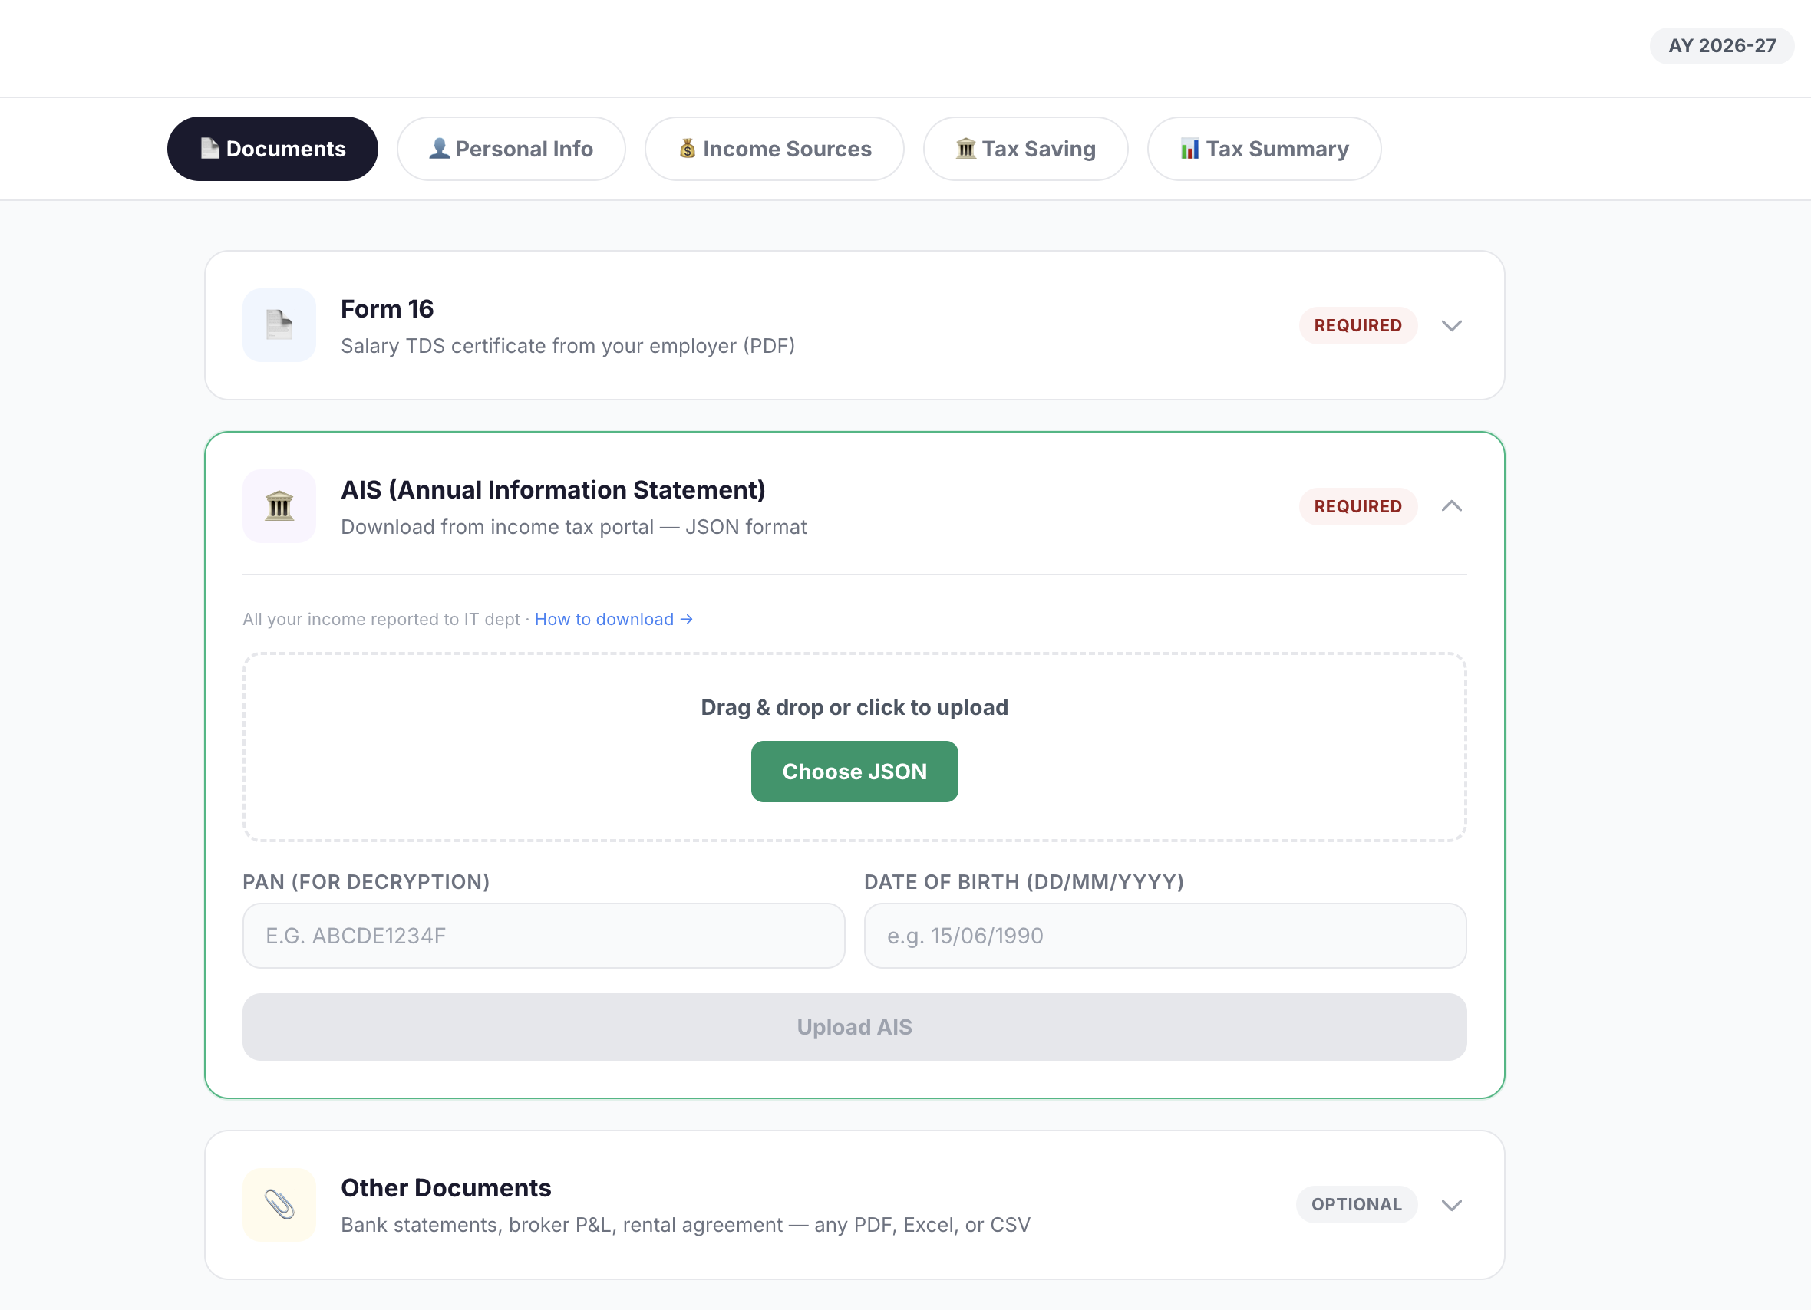Viewport: 1811px width, 1310px height.
Task: Click the Choose JSON button
Action: (x=854, y=771)
